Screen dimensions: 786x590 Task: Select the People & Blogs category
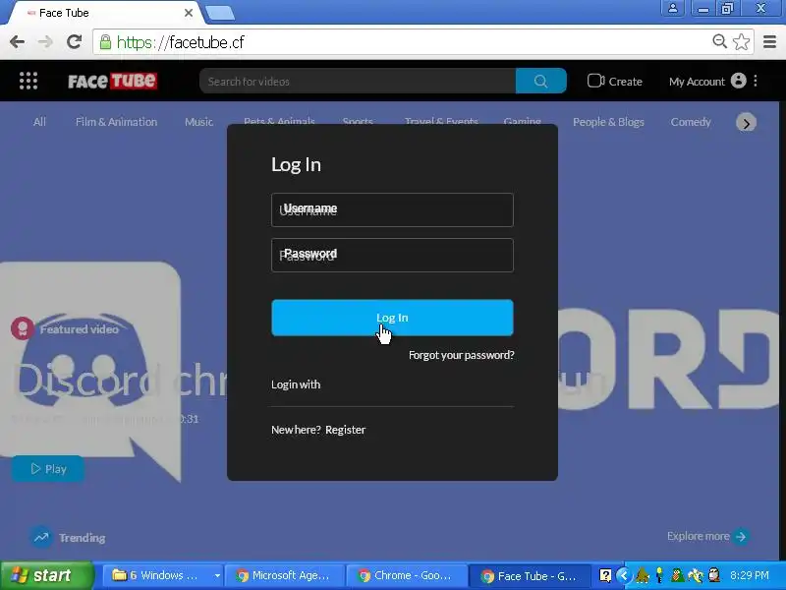click(x=608, y=122)
